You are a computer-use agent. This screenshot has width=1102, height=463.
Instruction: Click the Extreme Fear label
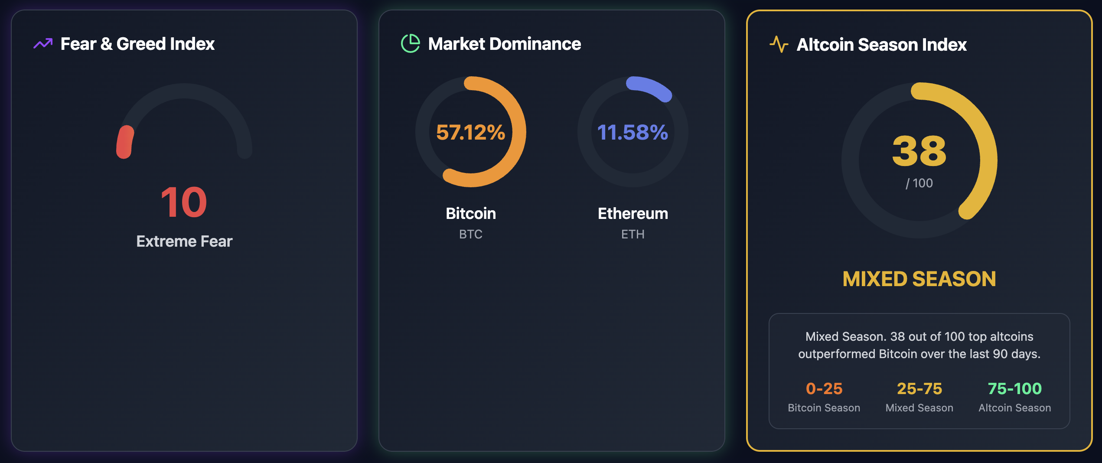[x=184, y=241]
